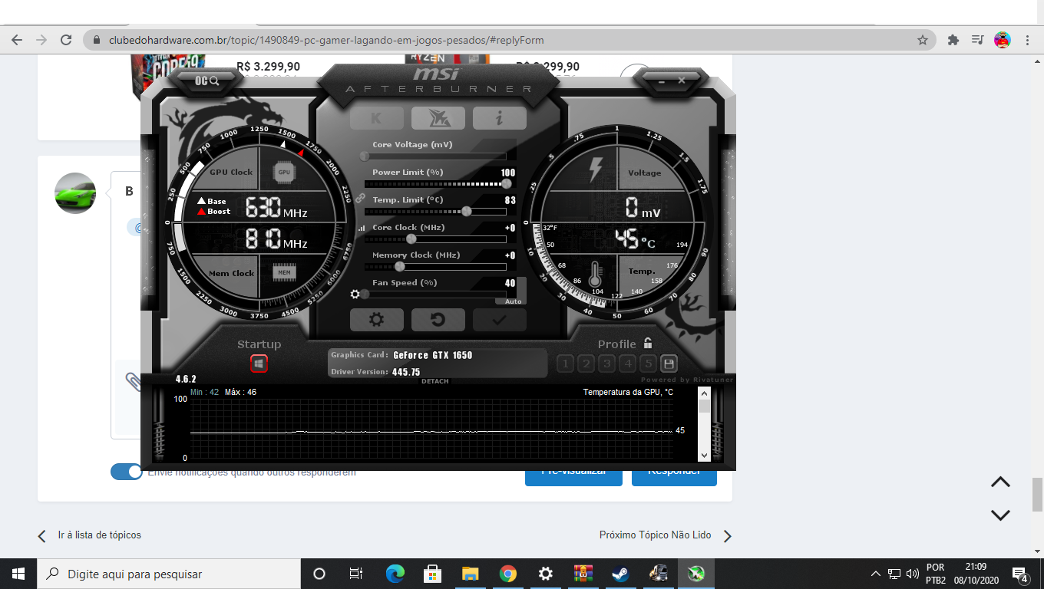
Task: Reload the browser page
Action: coord(66,40)
